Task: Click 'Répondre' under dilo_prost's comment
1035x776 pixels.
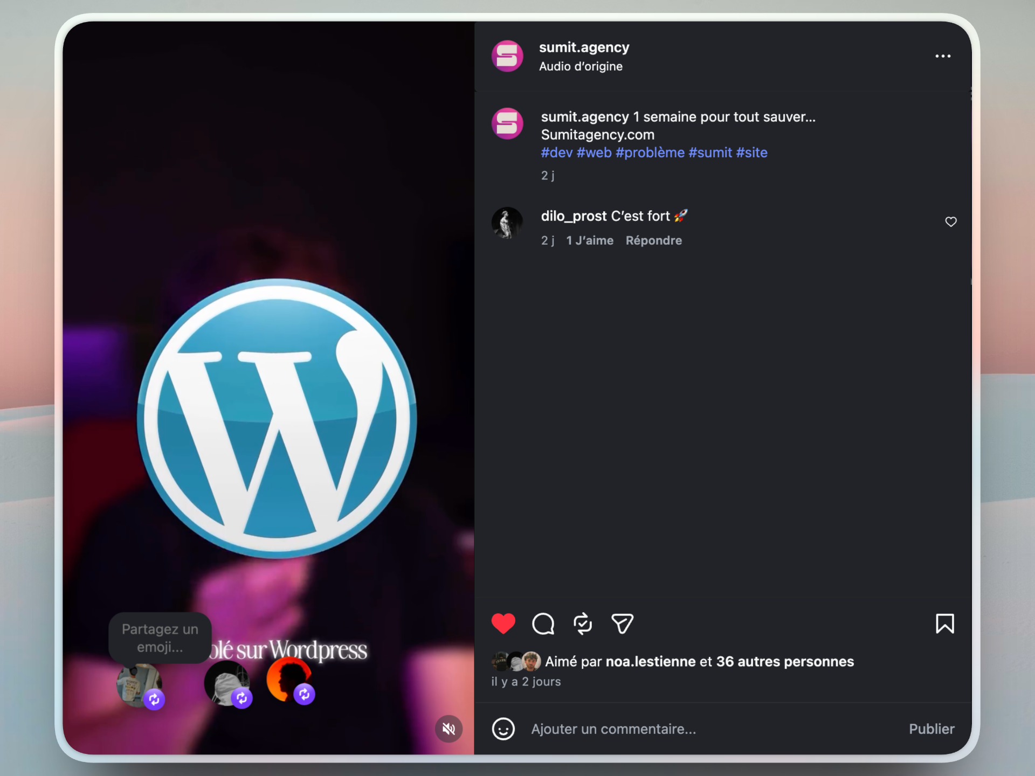Action: pyautogui.click(x=653, y=240)
